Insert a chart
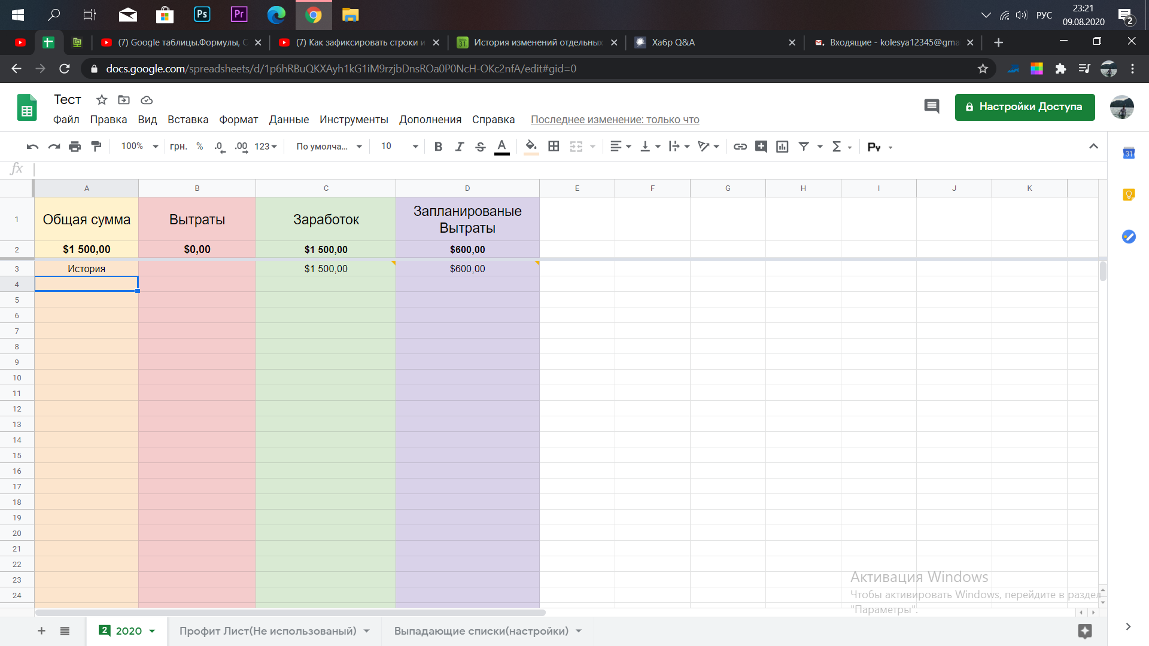1149x646 pixels. pos(782,147)
